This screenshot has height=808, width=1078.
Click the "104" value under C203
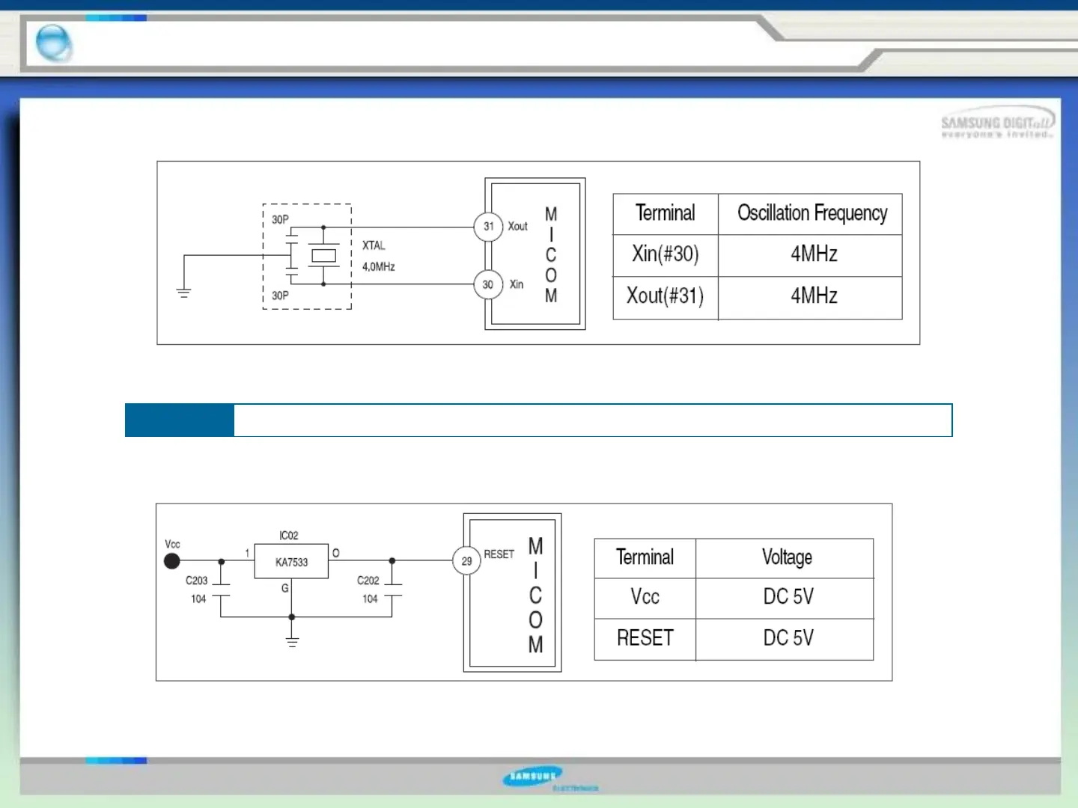[x=198, y=599]
